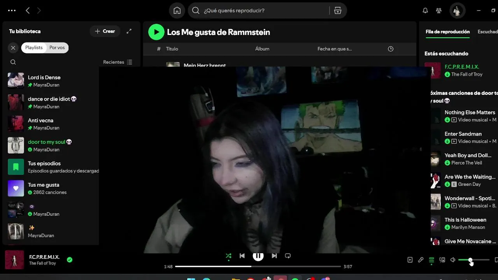Expand Tu biblioteca with arrows icon
This screenshot has width=498, height=280.
(129, 31)
